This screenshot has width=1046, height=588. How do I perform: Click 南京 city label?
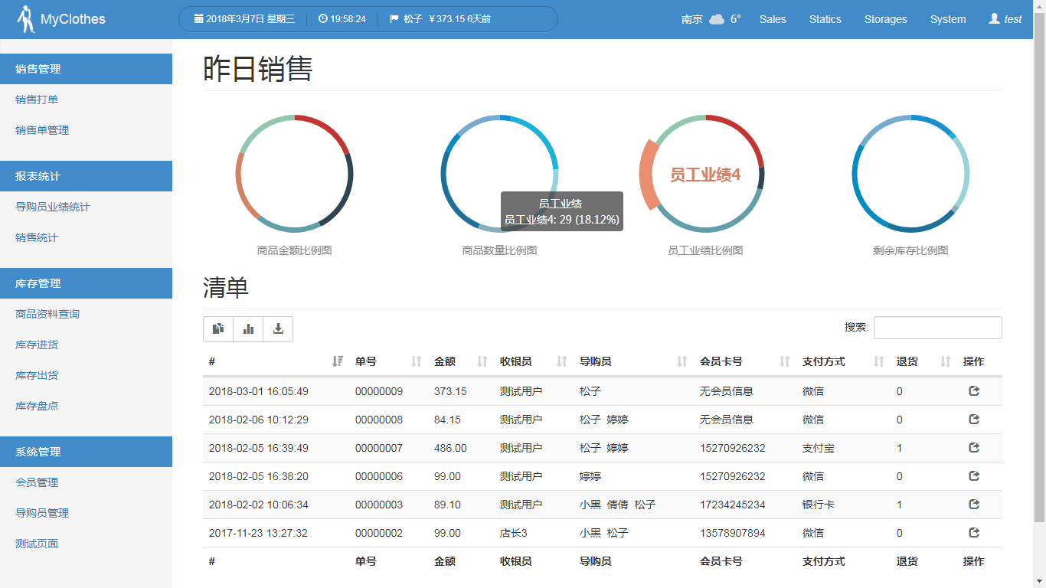tap(692, 19)
